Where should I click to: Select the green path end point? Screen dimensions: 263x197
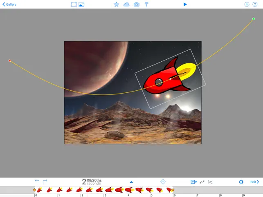coord(254,19)
